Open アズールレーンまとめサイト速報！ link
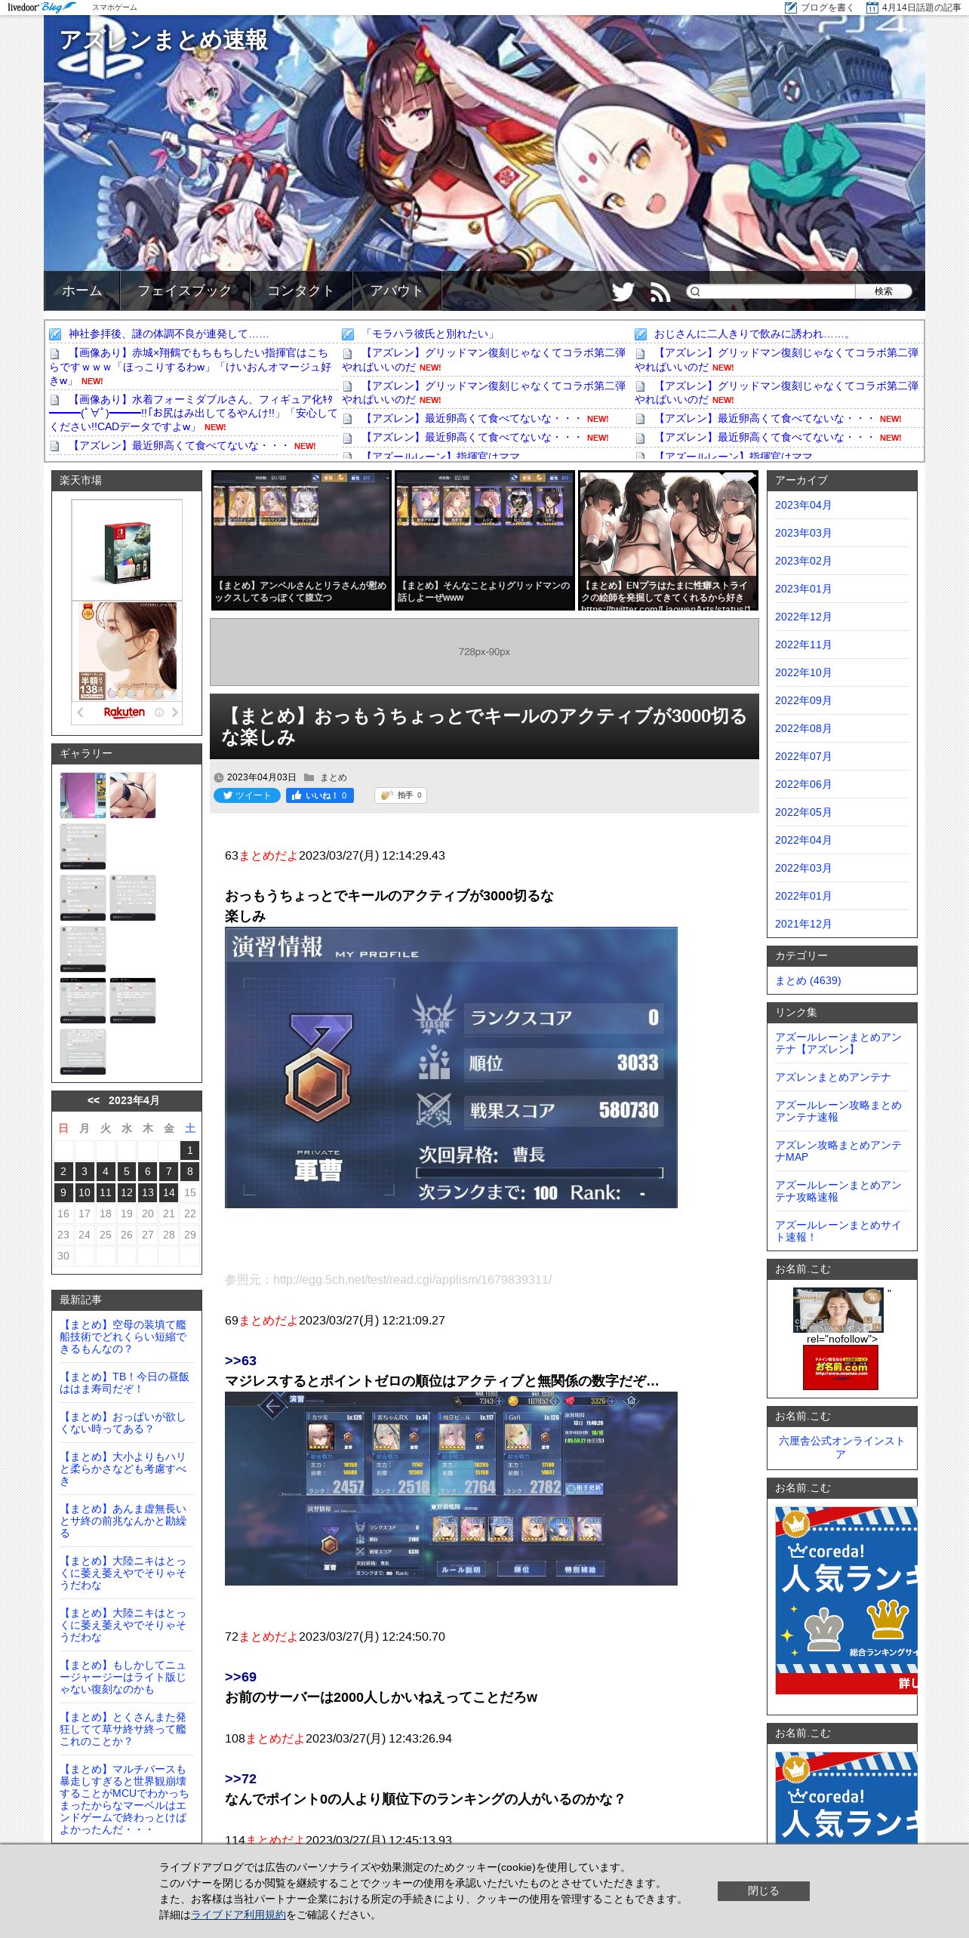The height and width of the screenshot is (1938, 969). 838,1231
